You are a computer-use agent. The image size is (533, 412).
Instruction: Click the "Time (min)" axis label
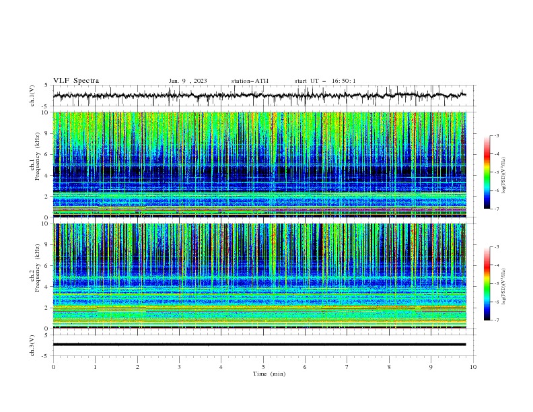[x=269, y=374]
